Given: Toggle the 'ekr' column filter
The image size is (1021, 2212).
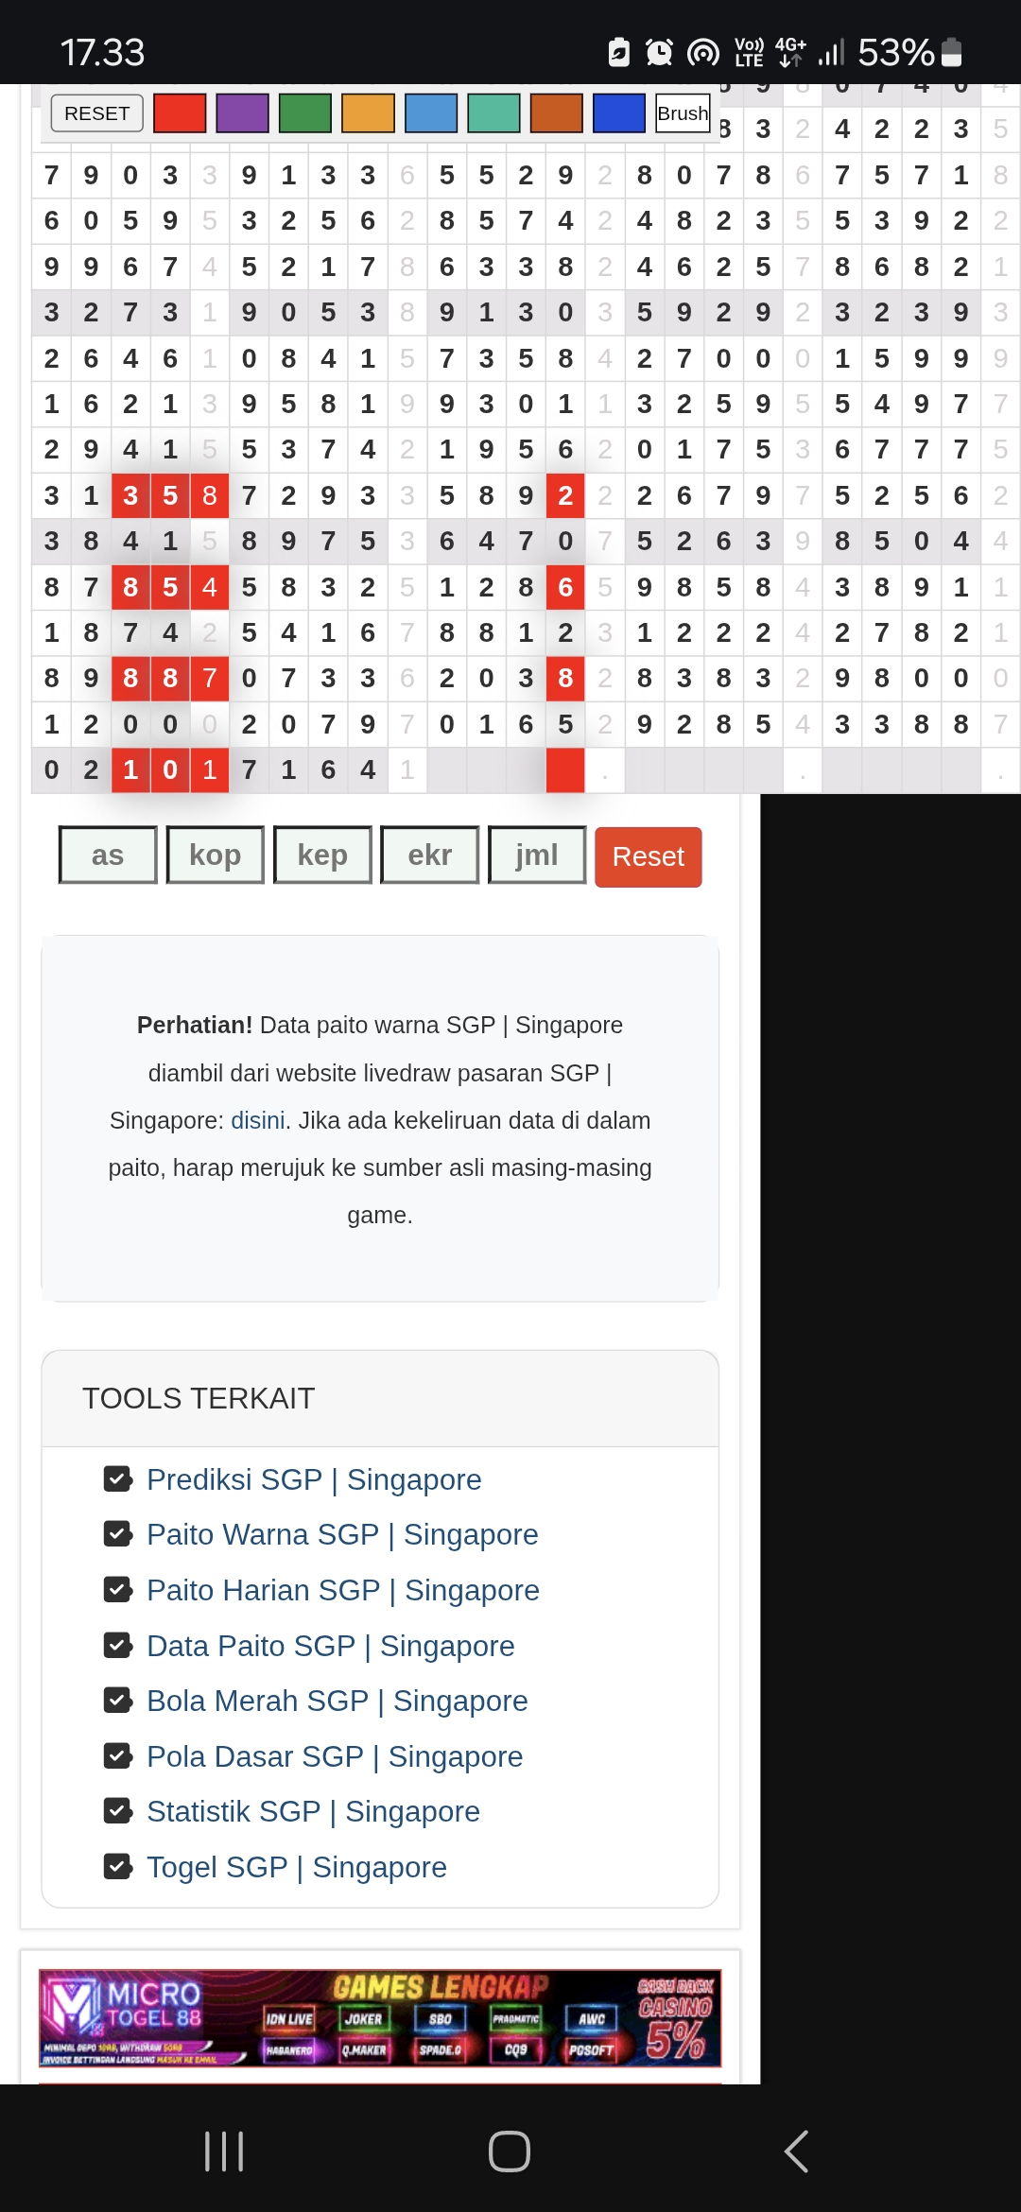Looking at the screenshot, I should tap(429, 855).
